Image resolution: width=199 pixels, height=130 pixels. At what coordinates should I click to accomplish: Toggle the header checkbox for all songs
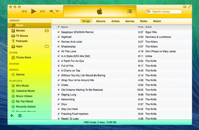[x=59, y=27]
